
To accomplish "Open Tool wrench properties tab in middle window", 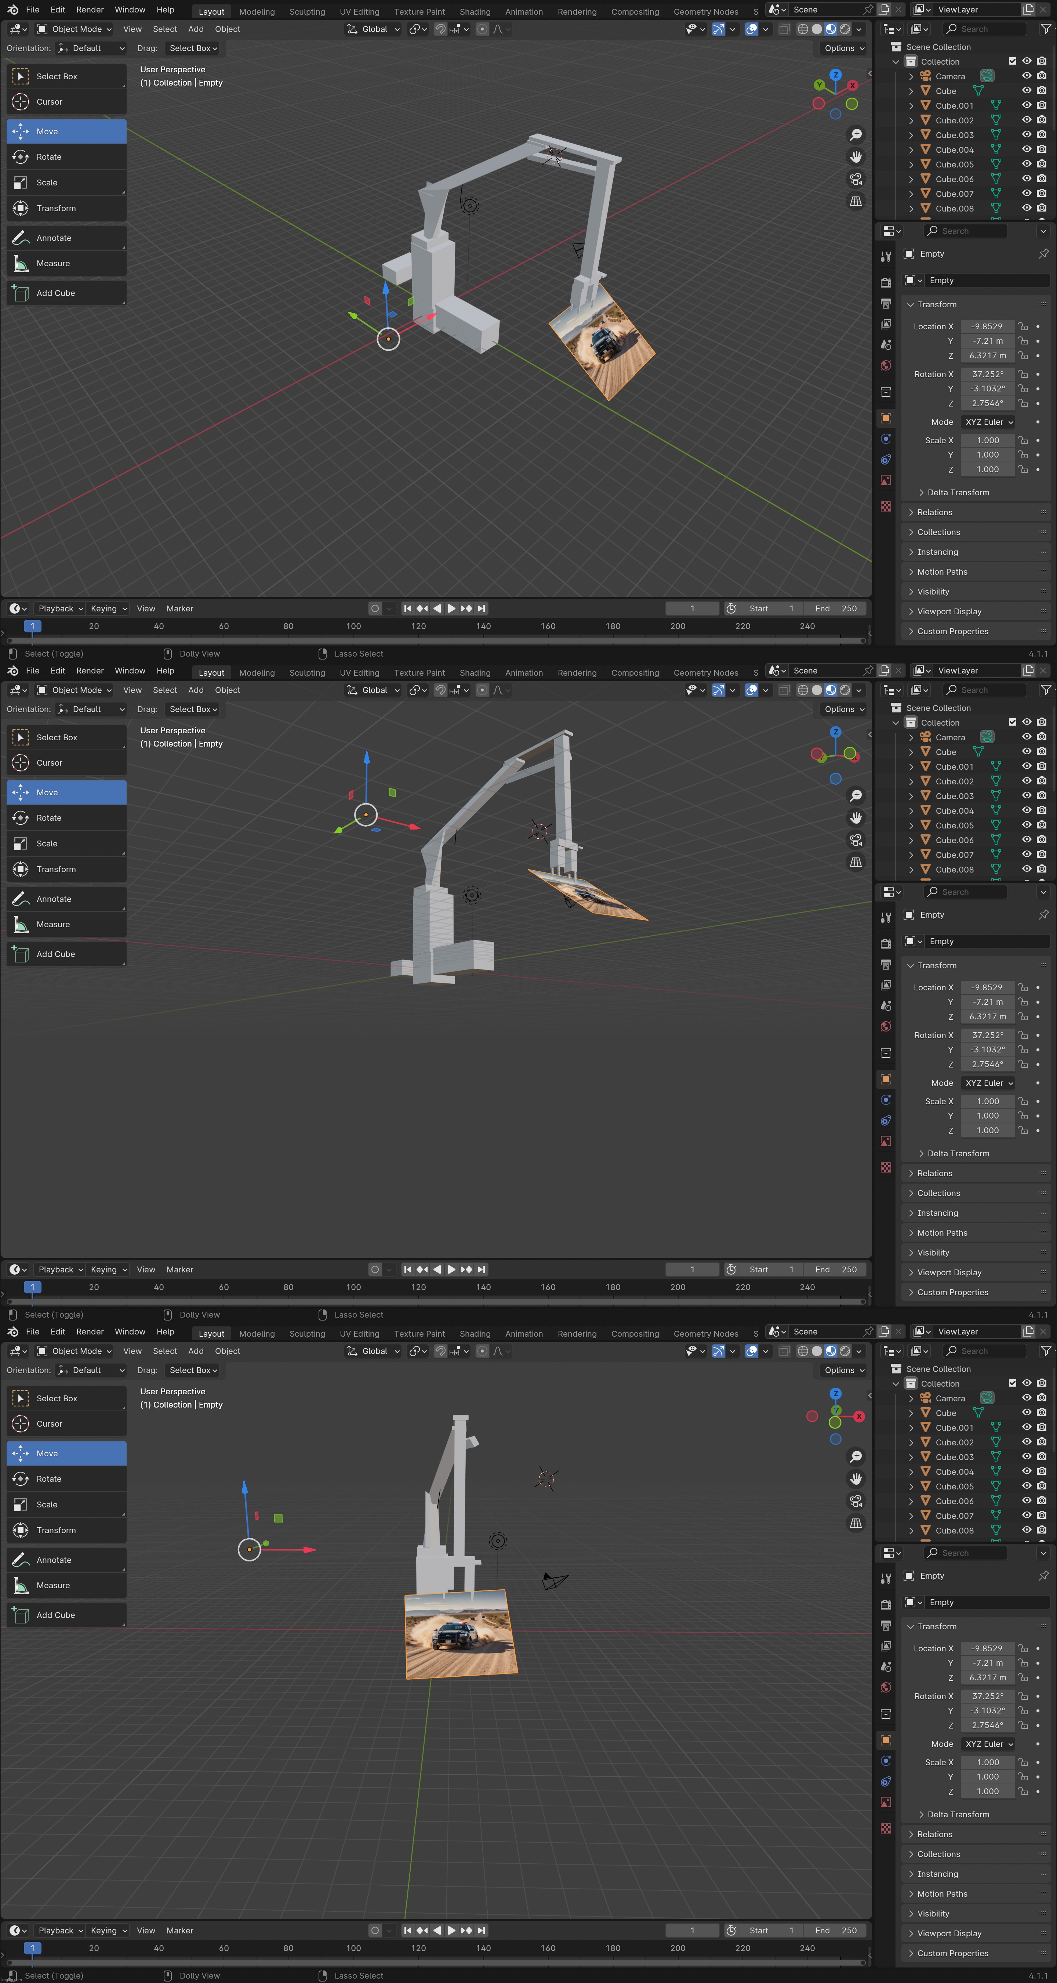I will [886, 918].
